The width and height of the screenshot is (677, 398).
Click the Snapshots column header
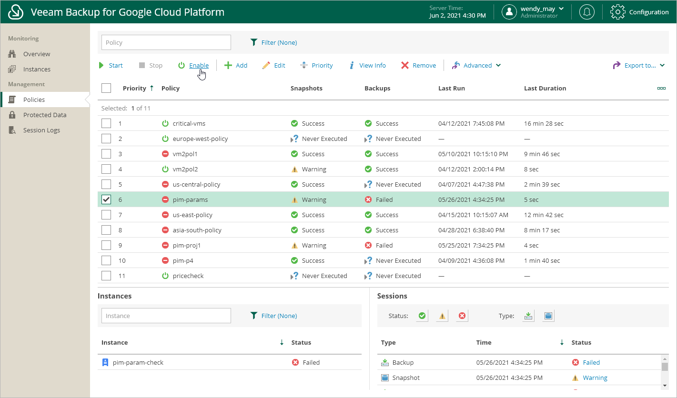coord(306,88)
